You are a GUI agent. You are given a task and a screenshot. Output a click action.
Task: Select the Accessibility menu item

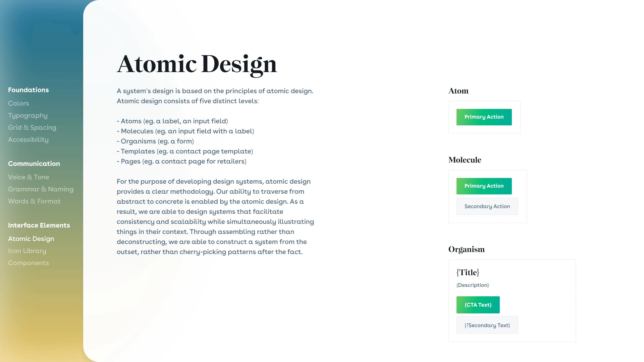28,139
